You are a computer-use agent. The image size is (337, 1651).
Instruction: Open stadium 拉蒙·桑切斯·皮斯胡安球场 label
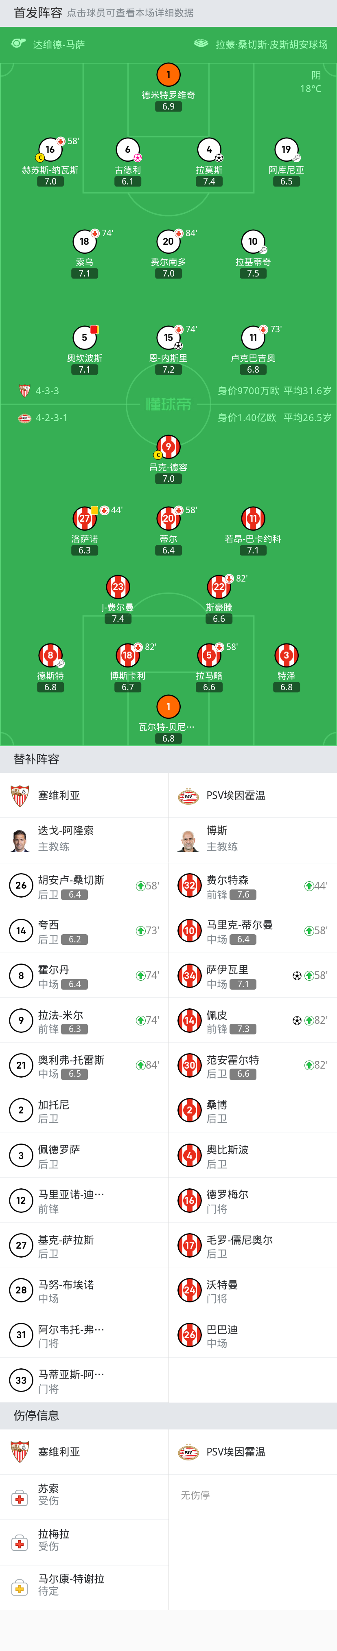tap(271, 44)
